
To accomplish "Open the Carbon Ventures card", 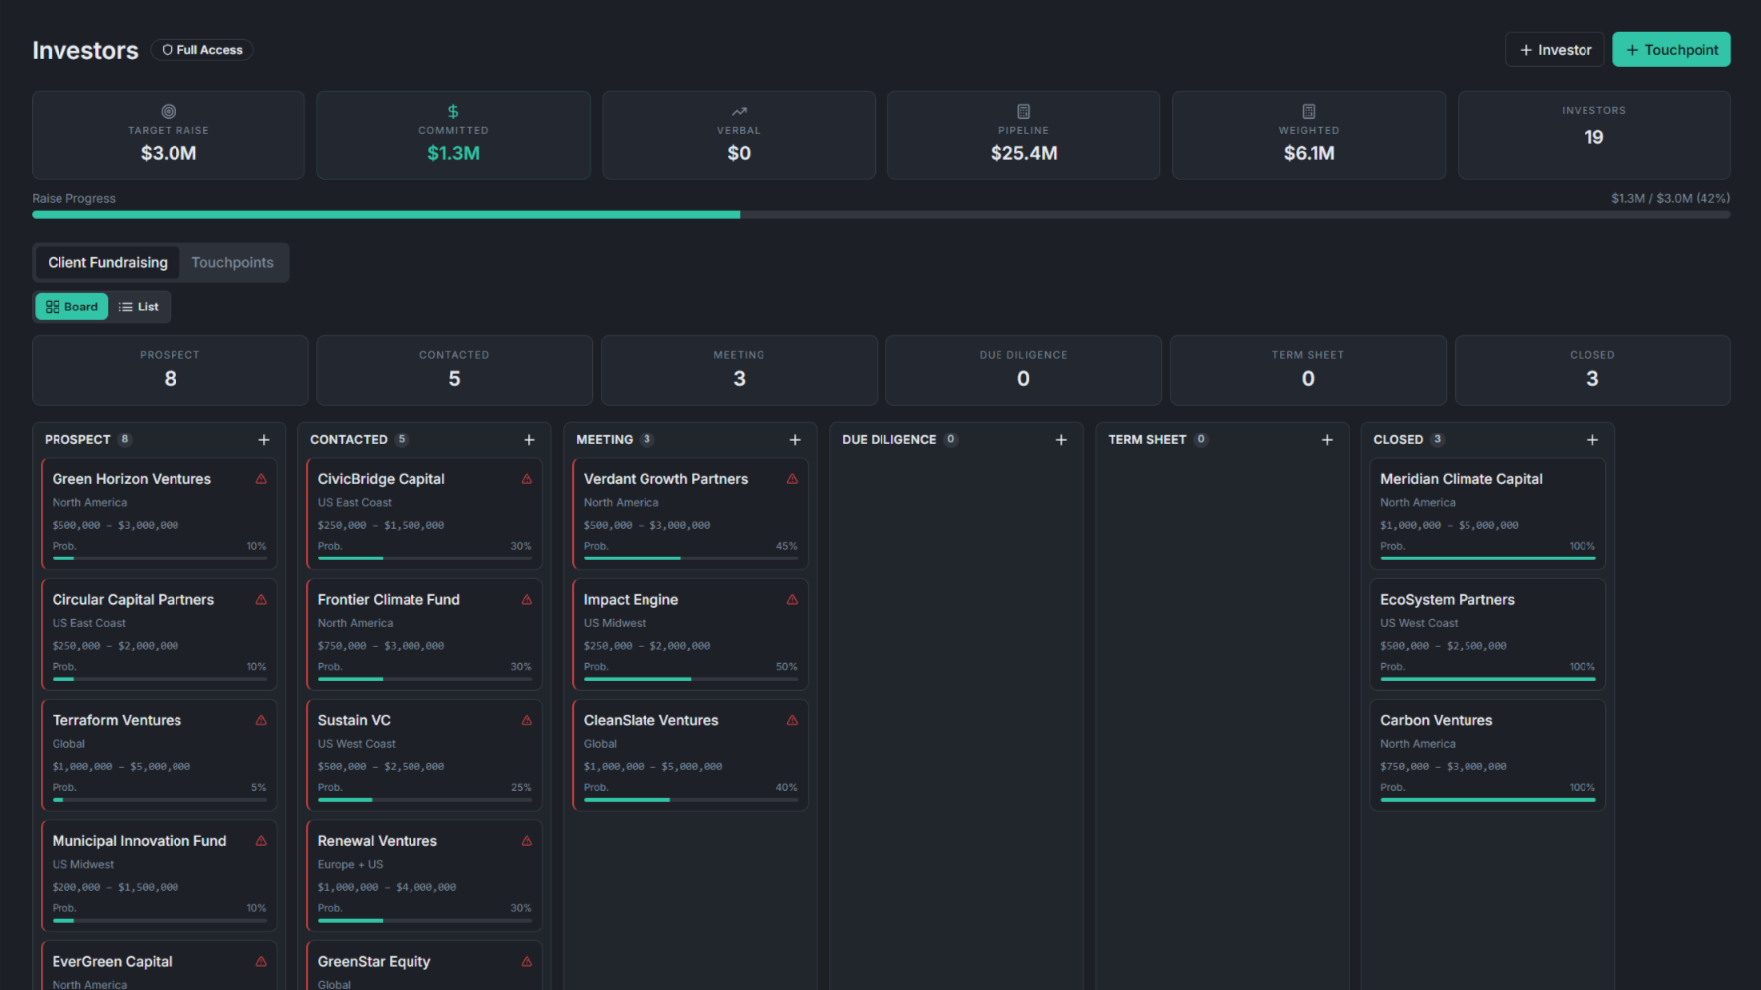I will tap(1487, 756).
